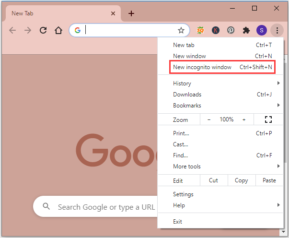Click the magnifier icon in Google search box
The image size is (289, 238).
coord(46,206)
